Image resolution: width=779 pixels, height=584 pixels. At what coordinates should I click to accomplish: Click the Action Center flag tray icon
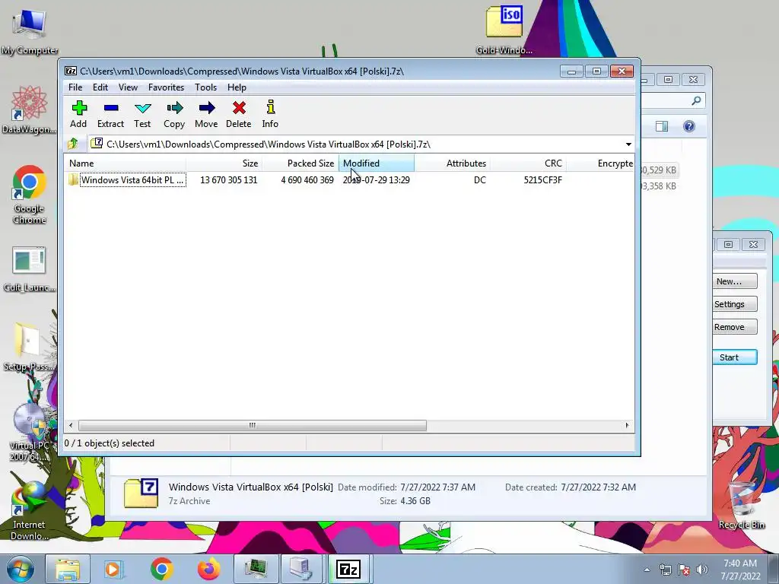click(x=684, y=570)
